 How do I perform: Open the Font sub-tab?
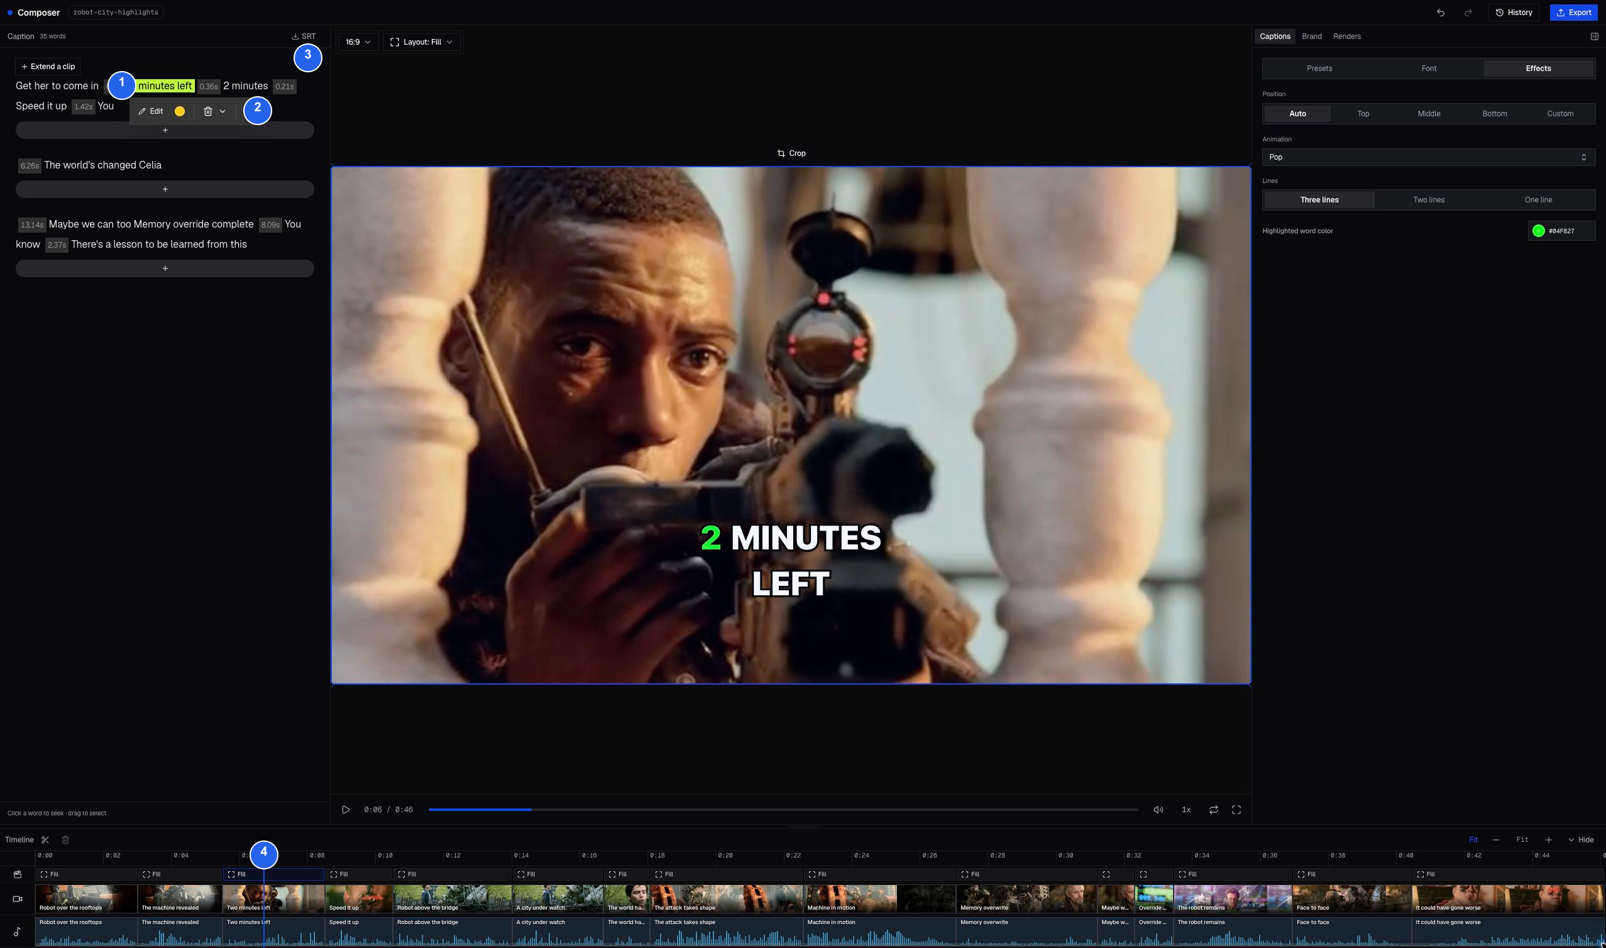point(1429,69)
